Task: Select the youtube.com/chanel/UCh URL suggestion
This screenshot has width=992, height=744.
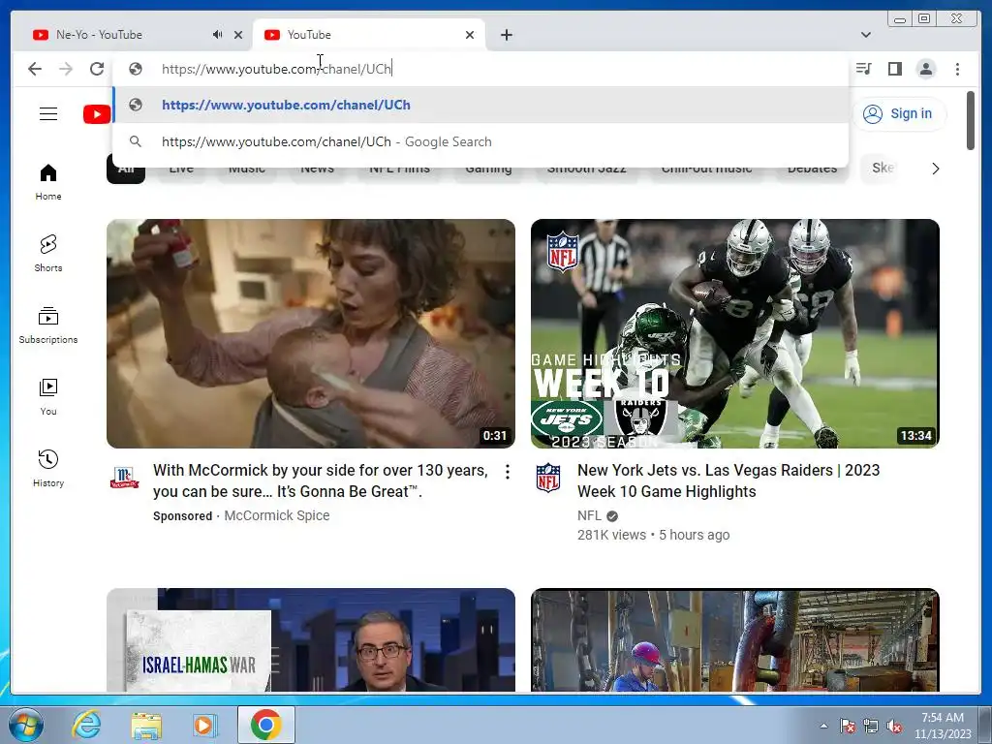Action: (480, 105)
